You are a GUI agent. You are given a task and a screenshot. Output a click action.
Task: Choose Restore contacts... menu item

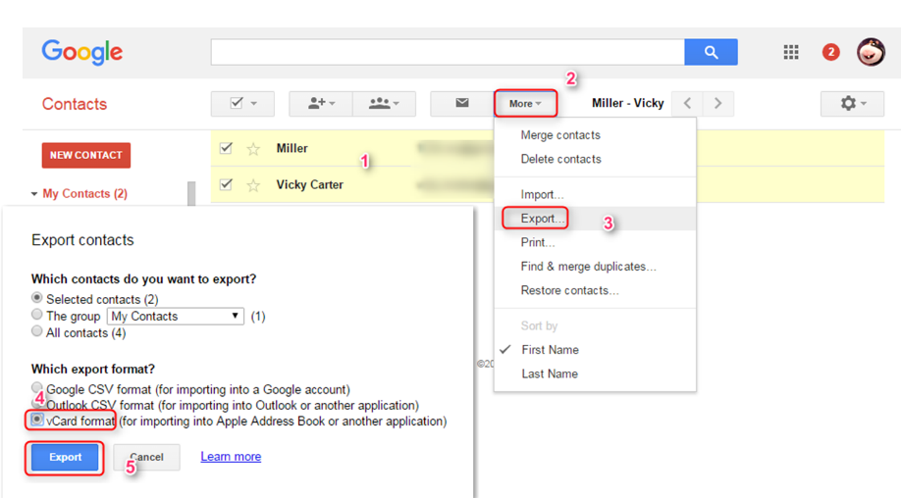click(595, 291)
